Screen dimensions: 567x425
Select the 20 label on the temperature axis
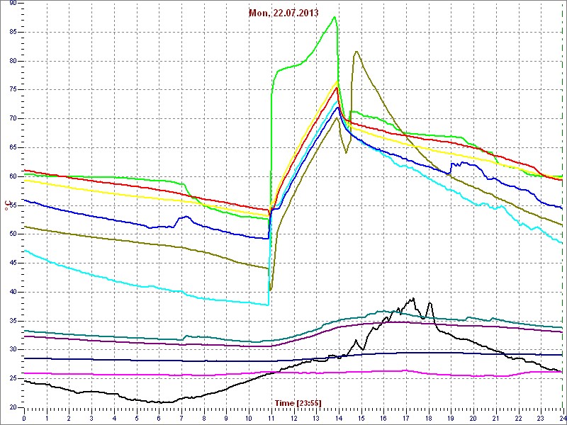coord(13,408)
